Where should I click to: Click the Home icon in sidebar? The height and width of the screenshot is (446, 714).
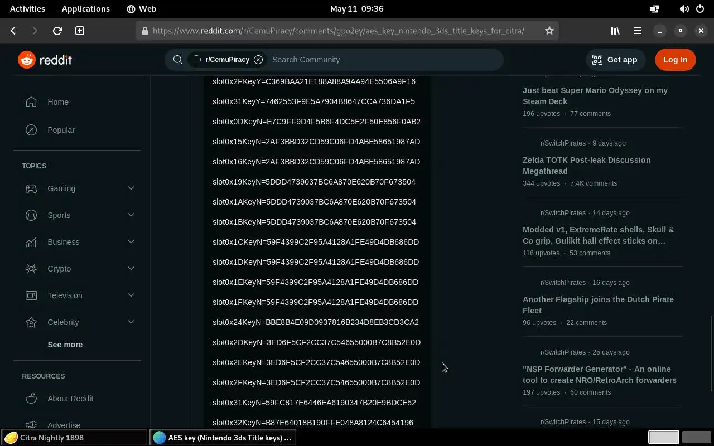click(31, 102)
